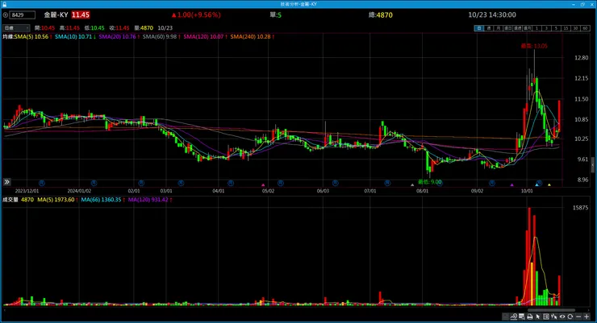Click the SMA(20) 10.76 indicator label
The image size is (597, 323).
tap(117, 37)
